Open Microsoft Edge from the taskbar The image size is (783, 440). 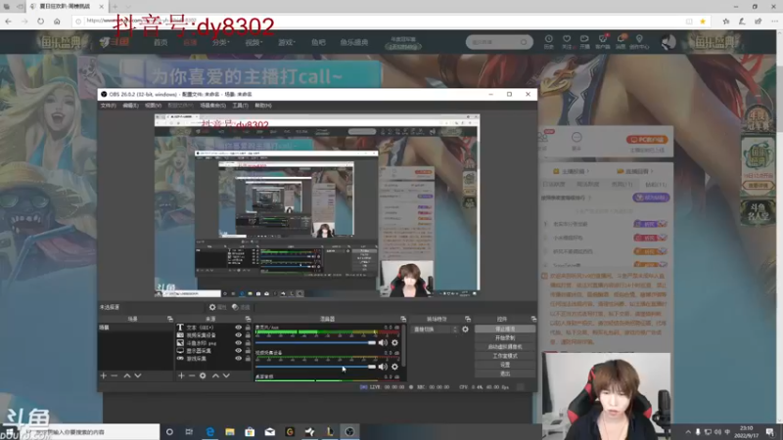coord(210,432)
